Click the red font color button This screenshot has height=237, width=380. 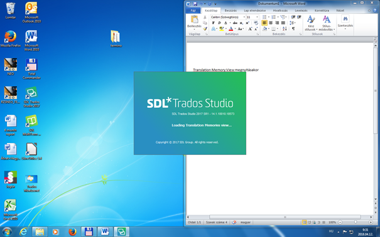pos(231,29)
